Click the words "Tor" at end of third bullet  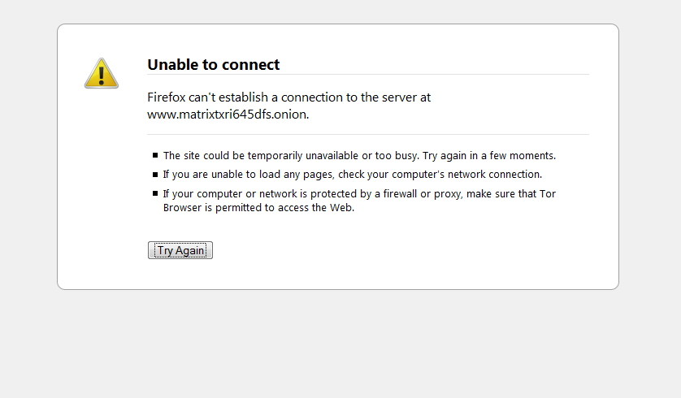[x=548, y=193]
